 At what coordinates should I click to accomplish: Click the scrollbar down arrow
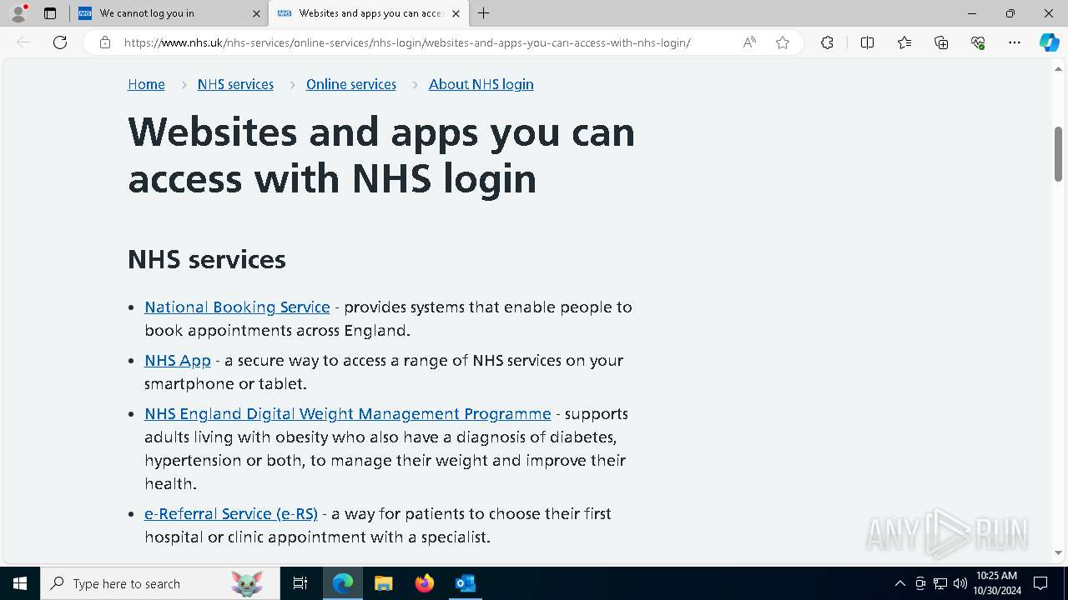(1059, 552)
